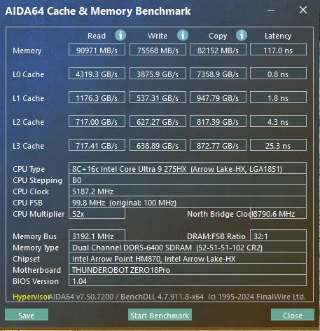Click the Write info icon
This screenshot has height=331, width=320.
pos(183,36)
